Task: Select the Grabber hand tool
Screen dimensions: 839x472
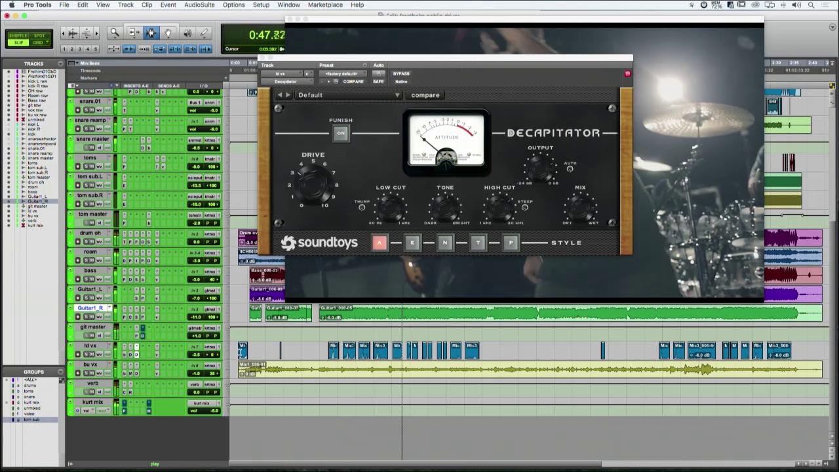Action: [168, 33]
